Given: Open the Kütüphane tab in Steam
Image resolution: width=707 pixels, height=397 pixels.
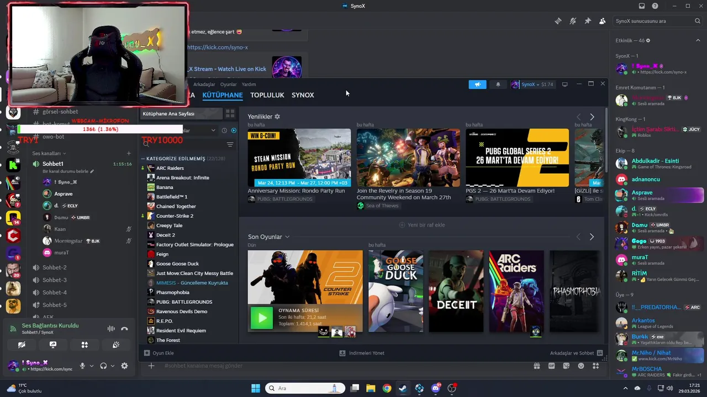Looking at the screenshot, I should pyautogui.click(x=223, y=95).
